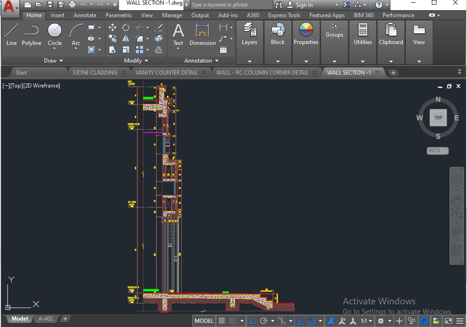Viewport: 467px width, 327px height.
Task: Toggle object snap in status bar
Action: click(x=312, y=321)
